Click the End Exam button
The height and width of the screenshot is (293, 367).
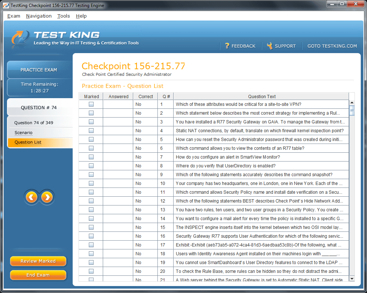38,275
